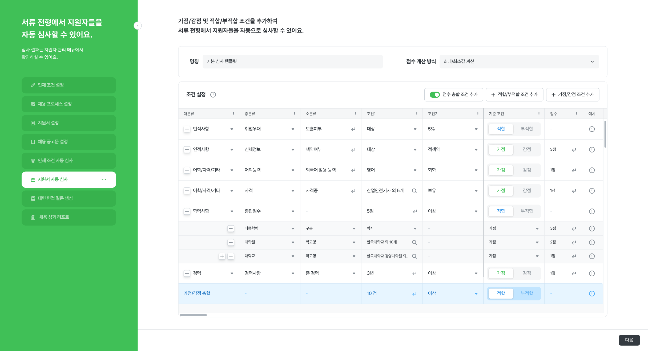Screen dimensions: 648x351
Task: Open the ellipsis menu on 지원서 자동 심사
Action: point(104,179)
